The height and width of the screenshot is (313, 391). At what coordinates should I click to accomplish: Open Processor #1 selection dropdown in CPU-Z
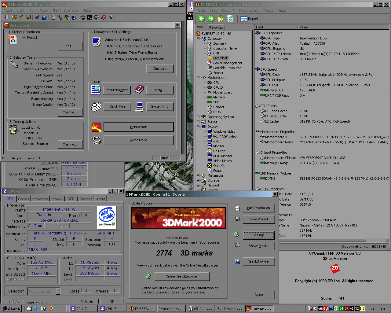(58, 291)
